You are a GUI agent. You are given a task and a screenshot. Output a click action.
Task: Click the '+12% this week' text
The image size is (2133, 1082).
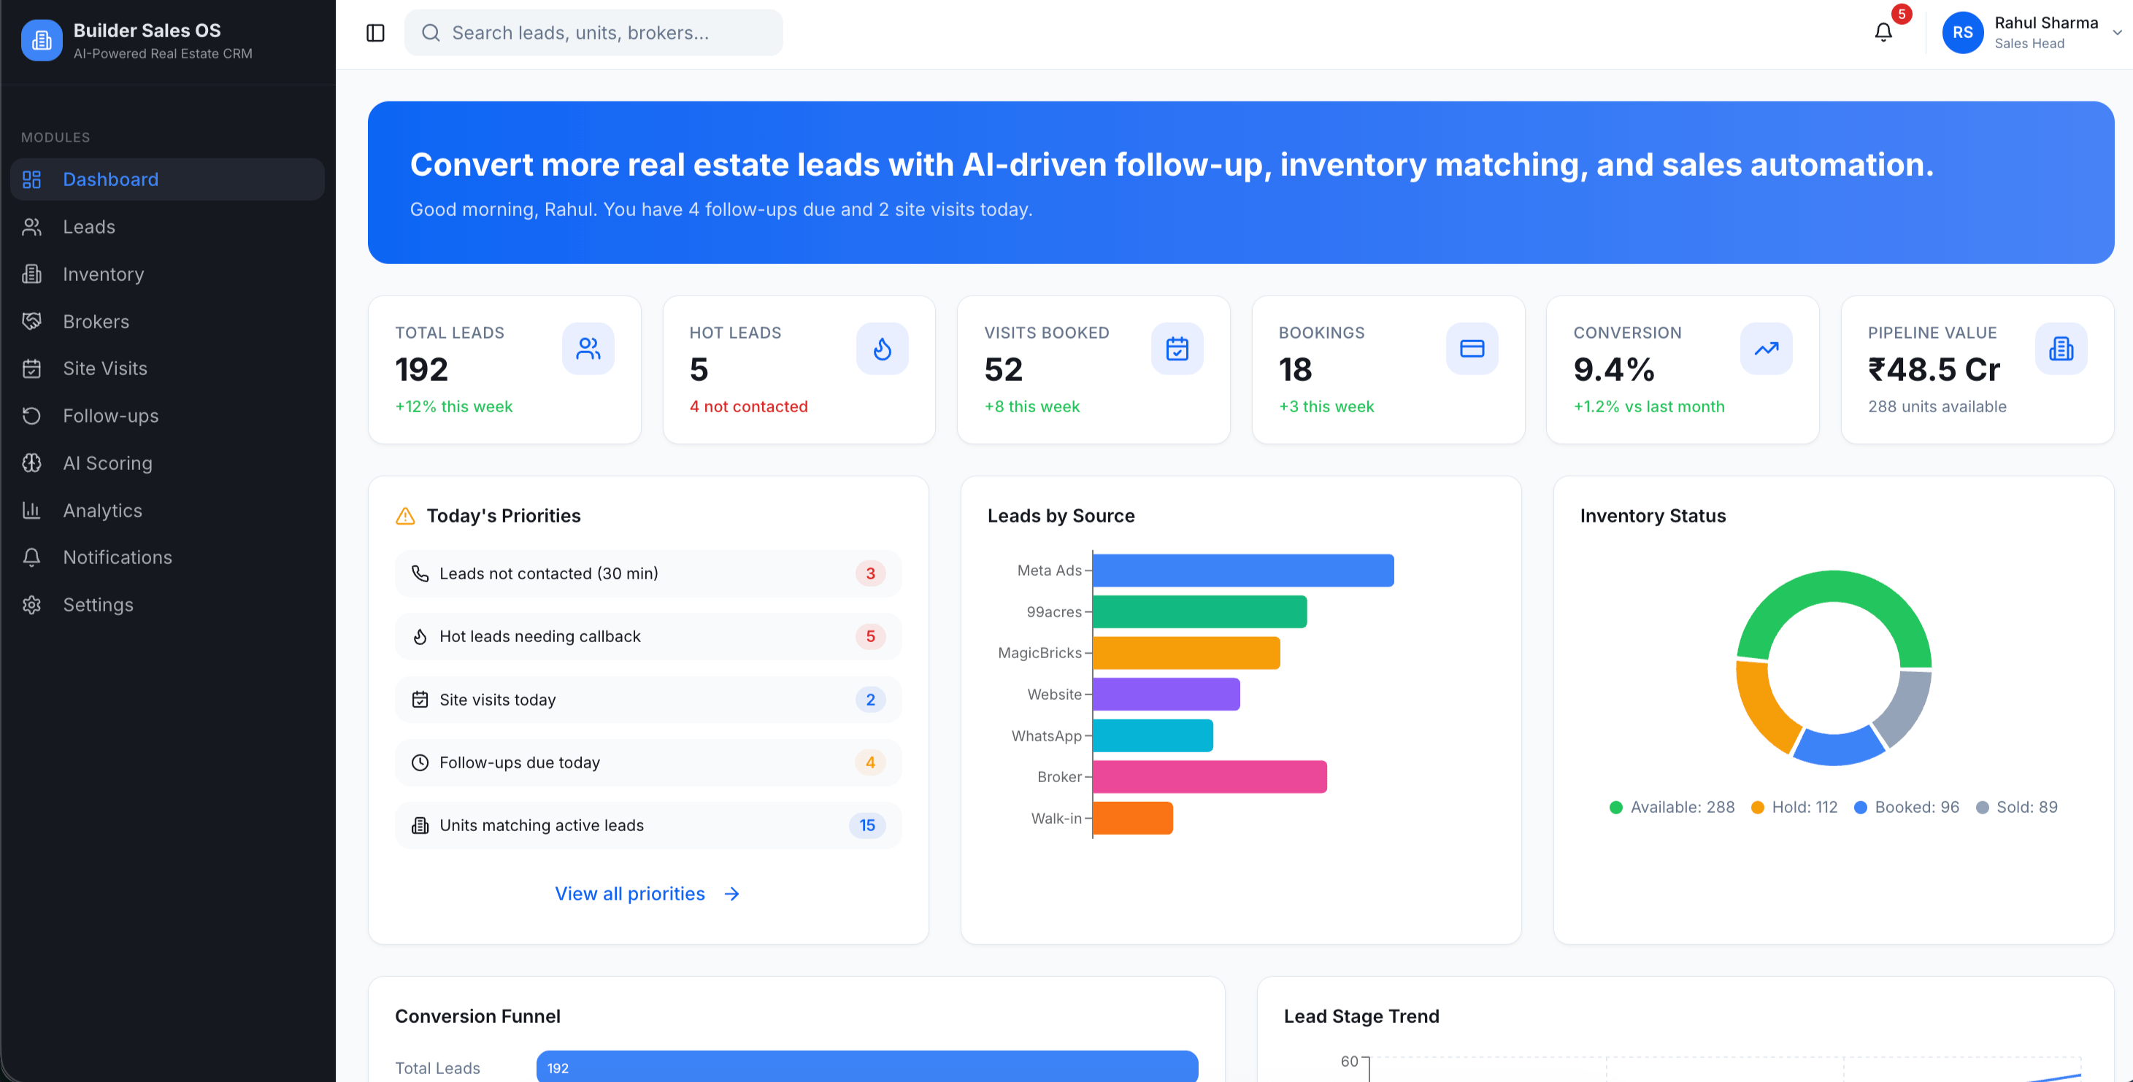click(454, 406)
